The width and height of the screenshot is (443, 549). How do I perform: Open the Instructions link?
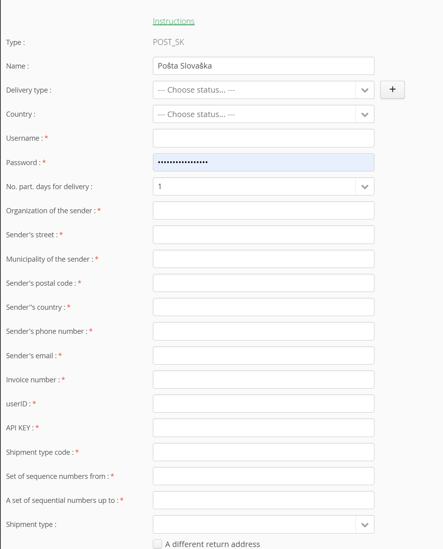tap(173, 21)
